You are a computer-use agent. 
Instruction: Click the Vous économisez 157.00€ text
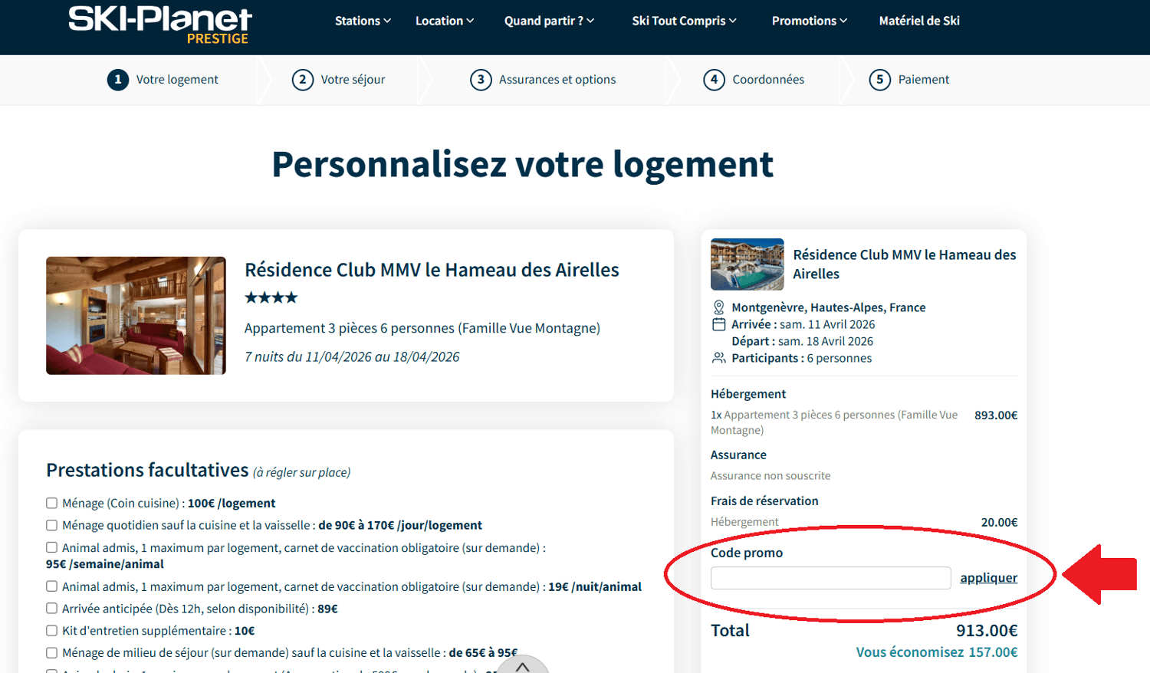(937, 652)
